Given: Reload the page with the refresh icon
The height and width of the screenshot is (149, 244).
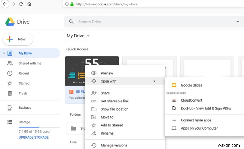Looking at the screenshot, I should click(x=21, y=4).
